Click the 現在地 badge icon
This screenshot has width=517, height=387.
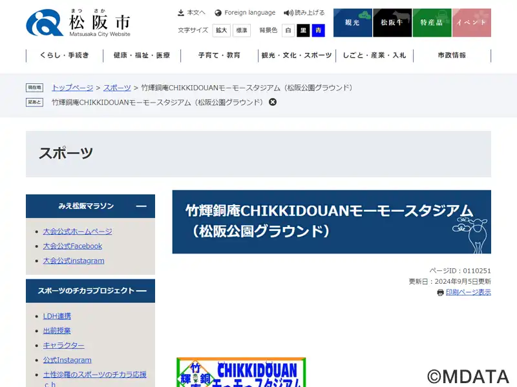35,88
